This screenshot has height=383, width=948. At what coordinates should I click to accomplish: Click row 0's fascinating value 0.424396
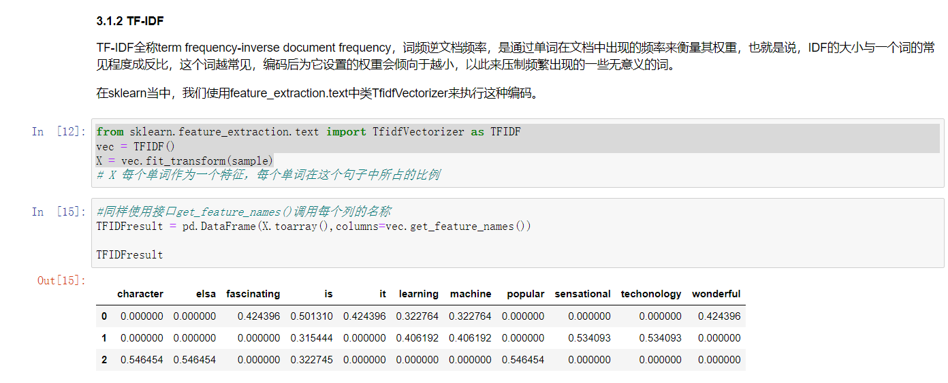259,316
